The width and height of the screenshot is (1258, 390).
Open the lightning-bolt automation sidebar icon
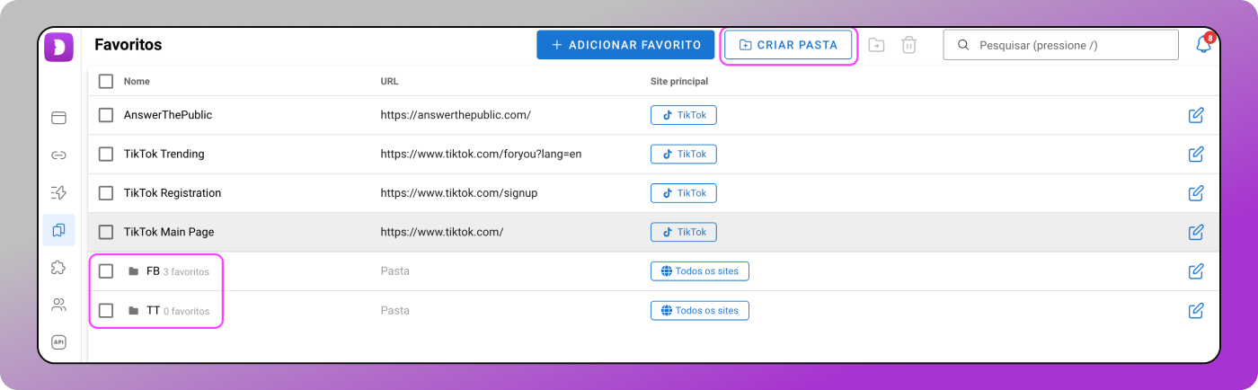pos(58,192)
